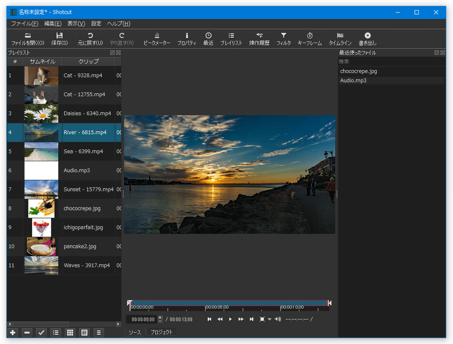Click playlist scrollbar left arrow
Screen dimensions: 453x344
[x=10, y=324]
